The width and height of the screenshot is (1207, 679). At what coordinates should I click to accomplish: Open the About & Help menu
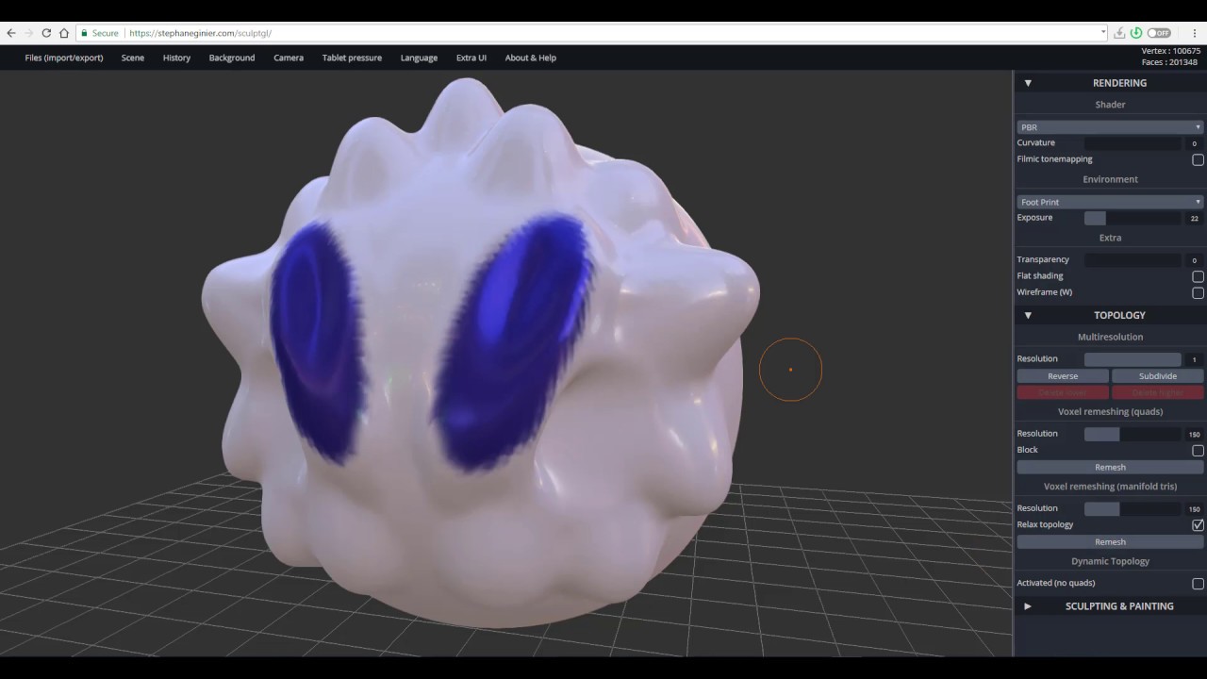[531, 58]
